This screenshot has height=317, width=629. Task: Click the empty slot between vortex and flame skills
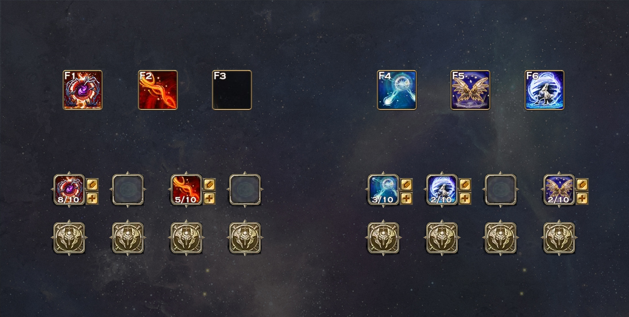pos(128,190)
